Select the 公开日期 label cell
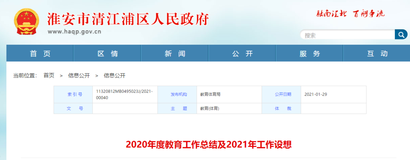410x160 pixels. [x=281, y=94]
